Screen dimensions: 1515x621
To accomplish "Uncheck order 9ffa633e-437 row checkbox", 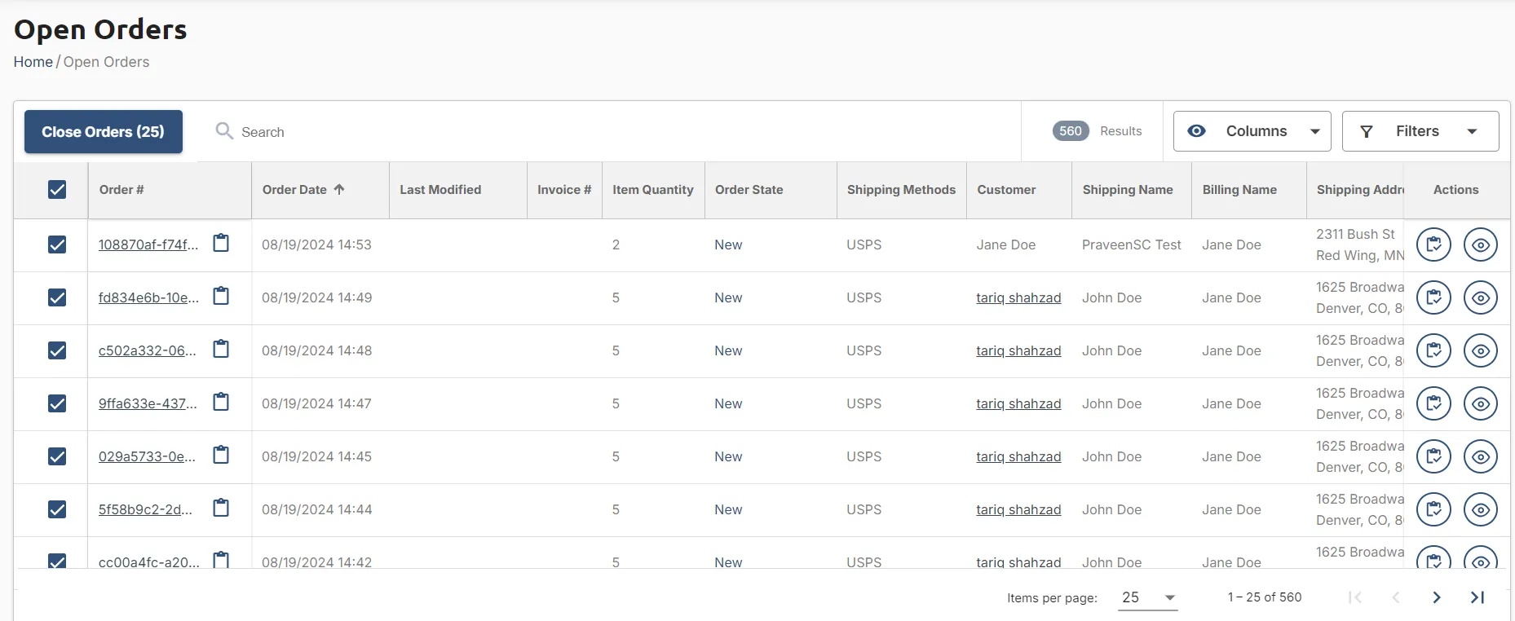I will coord(57,403).
